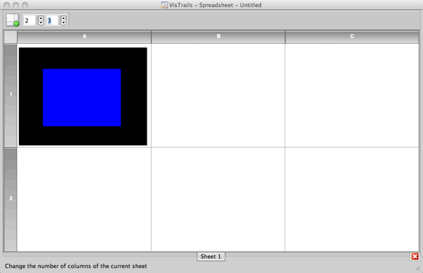Increase the column count with the up arrow
This screenshot has height=273, width=423.
click(63, 18)
